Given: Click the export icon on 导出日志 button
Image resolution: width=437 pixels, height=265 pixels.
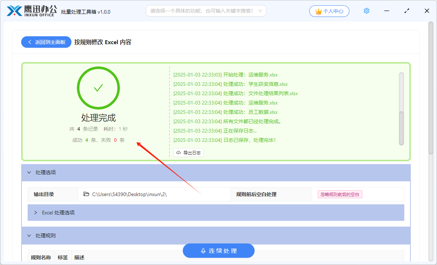Looking at the screenshot, I should [x=178, y=153].
